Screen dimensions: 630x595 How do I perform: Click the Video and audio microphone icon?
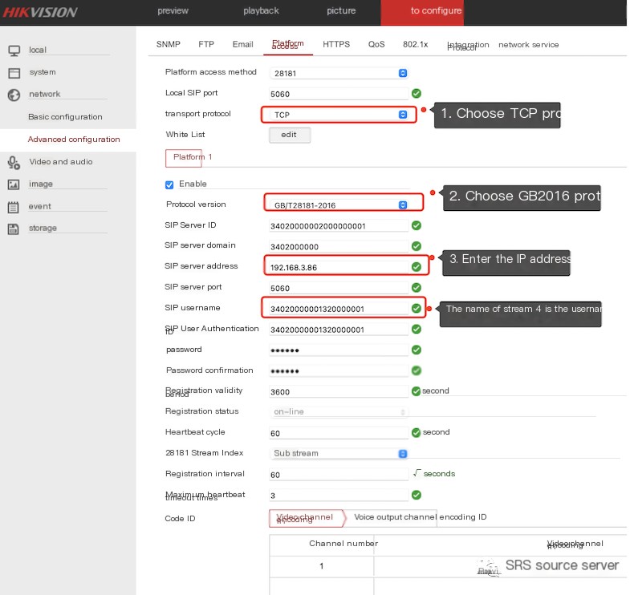click(14, 162)
